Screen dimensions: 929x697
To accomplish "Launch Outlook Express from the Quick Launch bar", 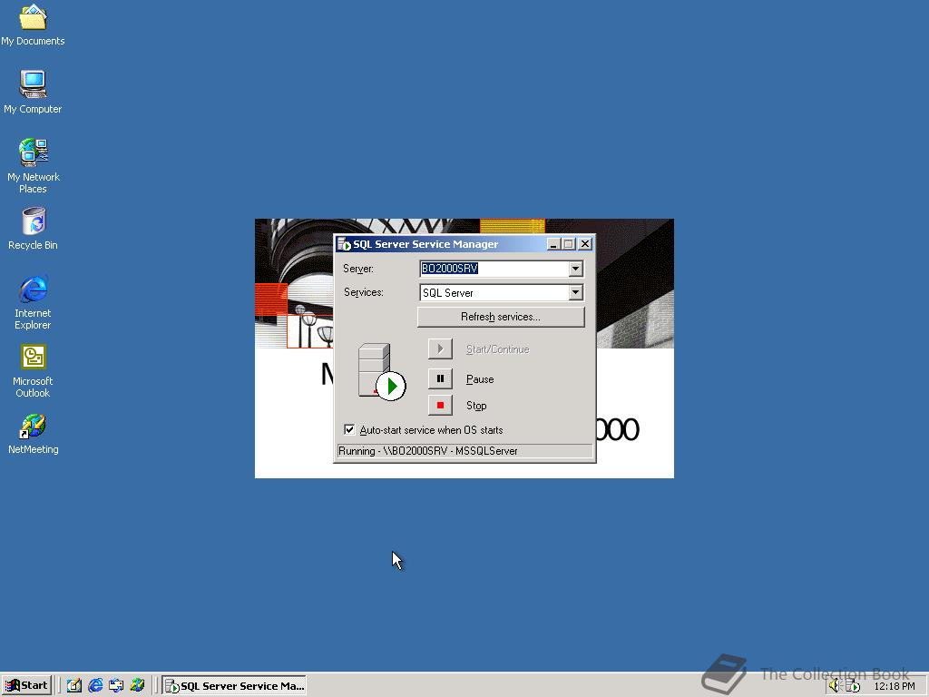I will [115, 685].
